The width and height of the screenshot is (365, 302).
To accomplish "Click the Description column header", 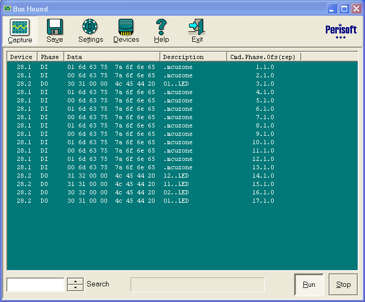I will coord(193,57).
